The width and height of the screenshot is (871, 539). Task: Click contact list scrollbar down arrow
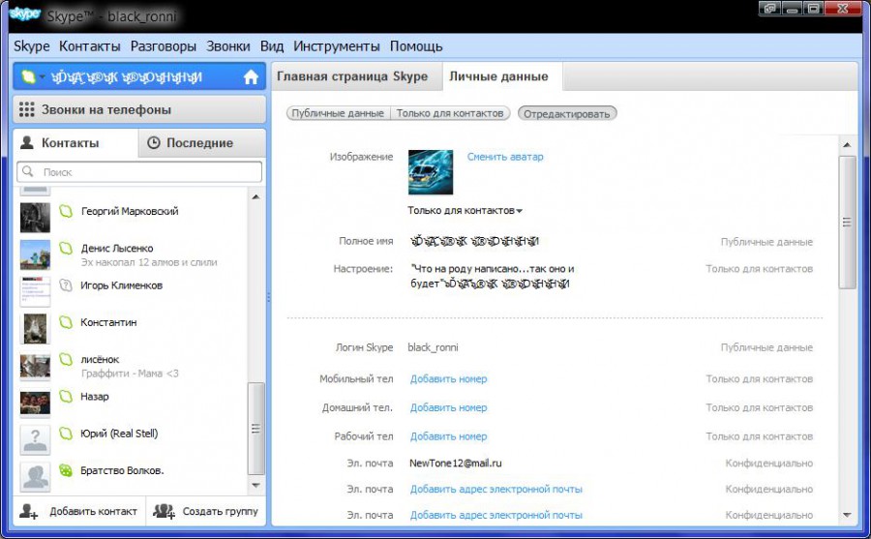[x=255, y=485]
